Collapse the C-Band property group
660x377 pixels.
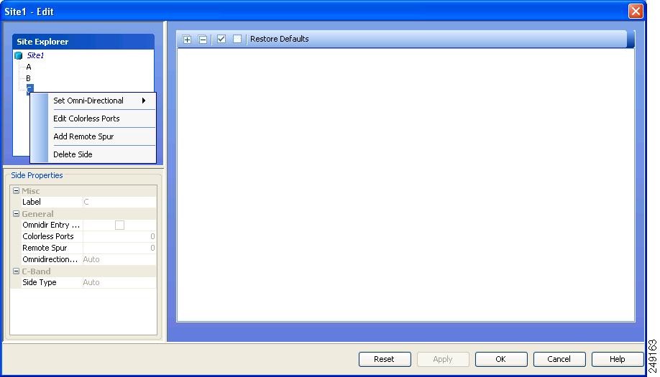tap(16, 271)
